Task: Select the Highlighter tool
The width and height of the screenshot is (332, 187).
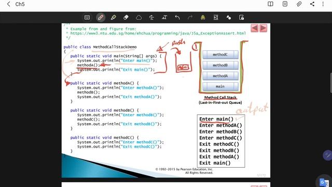Action: (x=113, y=17)
